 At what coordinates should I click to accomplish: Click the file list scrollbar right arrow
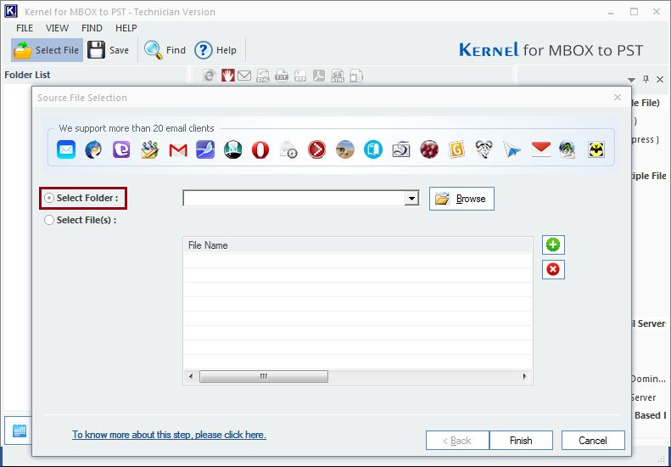(x=525, y=377)
